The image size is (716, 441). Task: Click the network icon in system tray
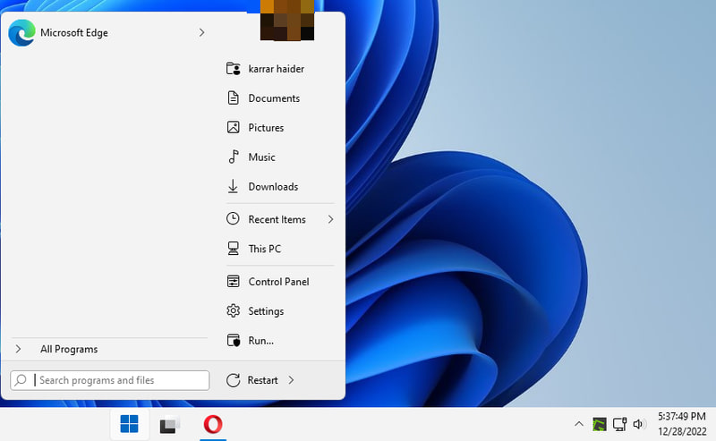point(619,424)
